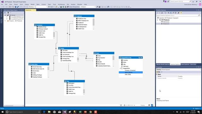Click the Save All toolbar icon
The height and width of the screenshot is (114, 202).
click(x=18, y=7)
